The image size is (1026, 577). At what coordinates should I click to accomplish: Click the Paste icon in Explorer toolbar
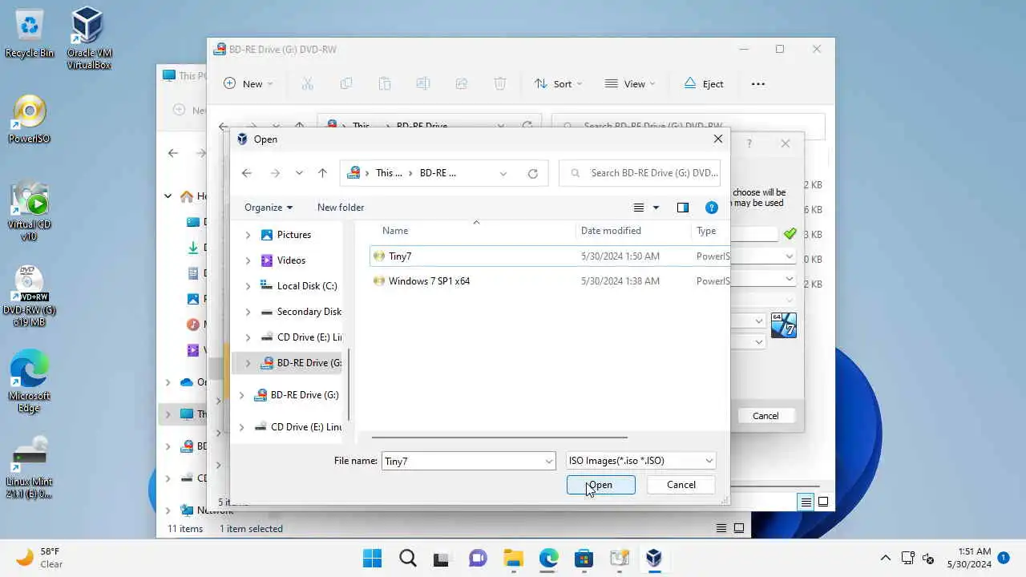[x=385, y=83]
